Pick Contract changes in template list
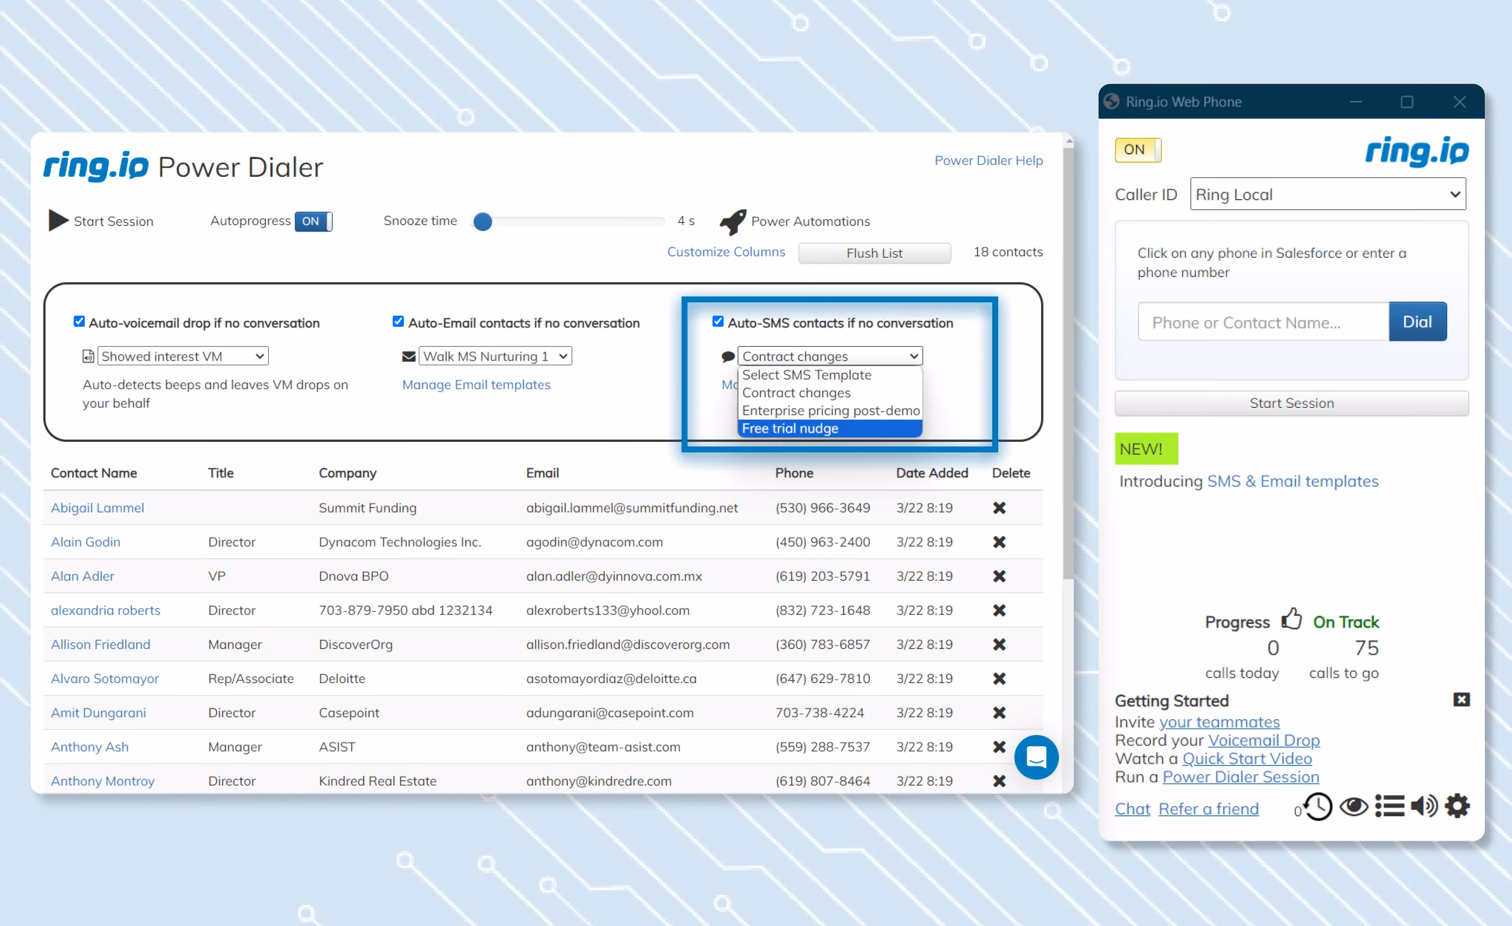1512x926 pixels. pos(830,393)
